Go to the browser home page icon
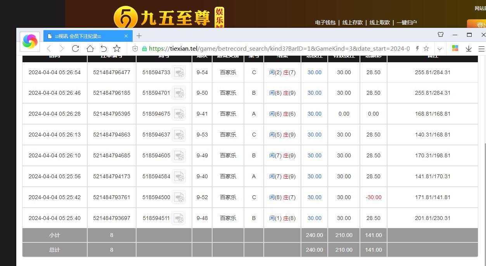Viewport: 486px width, 266px height. [x=90, y=48]
